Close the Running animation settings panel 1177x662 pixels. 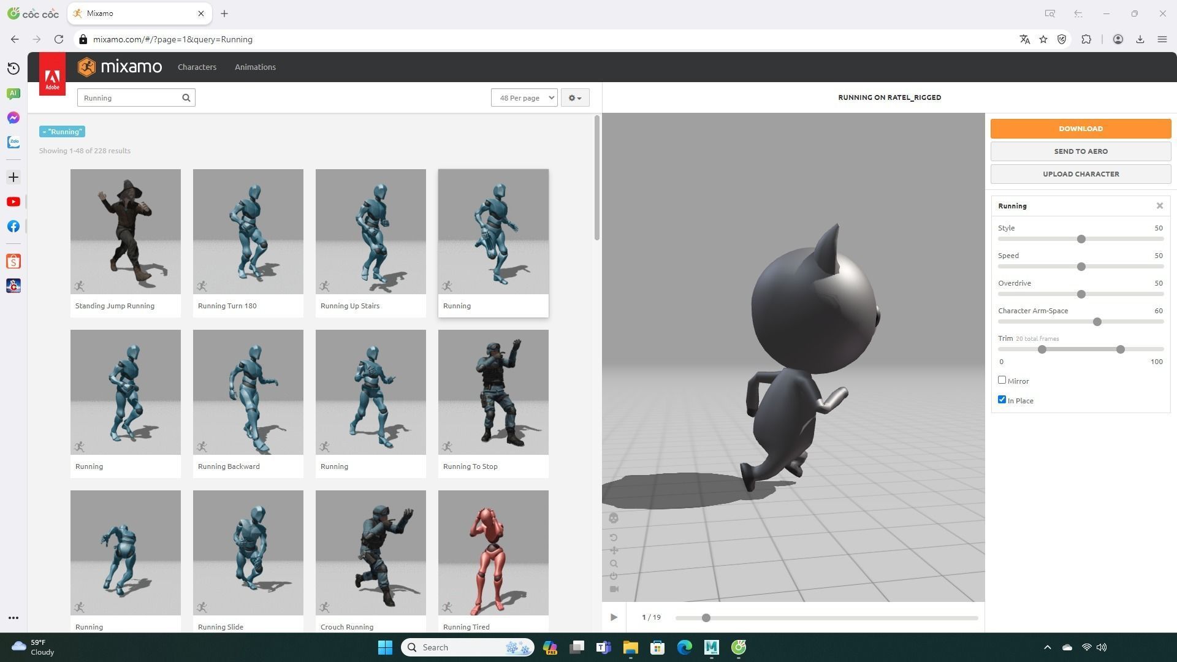pos(1160,206)
